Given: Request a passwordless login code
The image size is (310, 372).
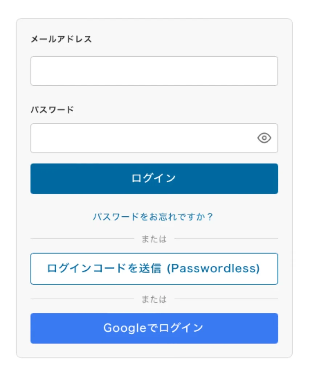Looking at the screenshot, I should click(154, 268).
